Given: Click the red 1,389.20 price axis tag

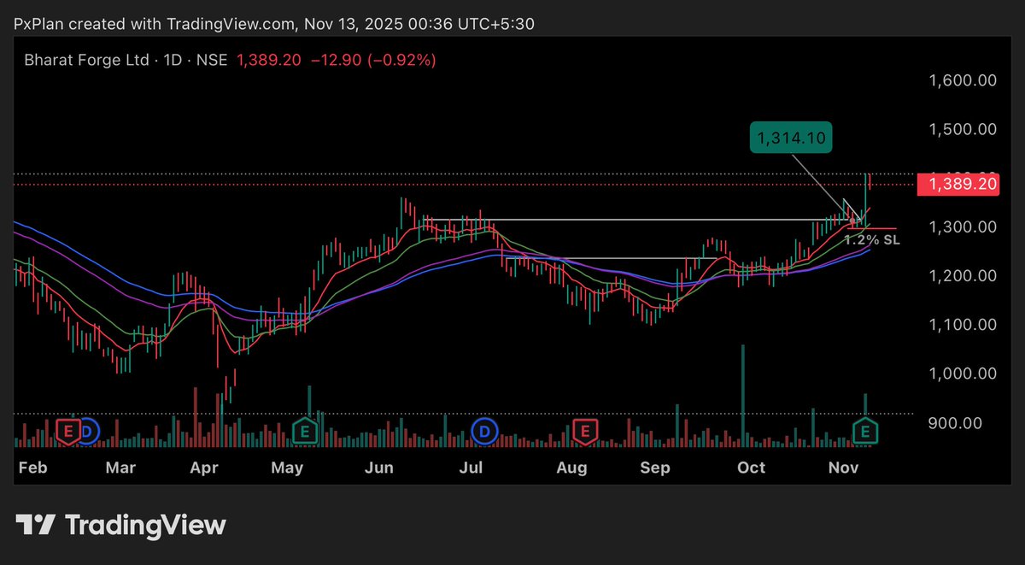Looking at the screenshot, I should 958,185.
